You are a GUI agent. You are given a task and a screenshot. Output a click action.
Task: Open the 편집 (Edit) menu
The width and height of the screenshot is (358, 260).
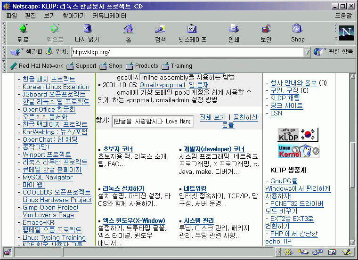point(30,16)
